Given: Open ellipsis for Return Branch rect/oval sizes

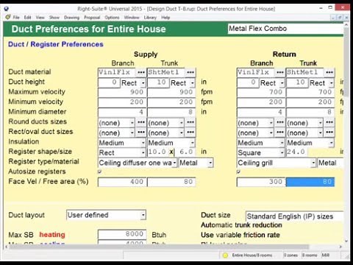Looking at the screenshot, I should click(x=280, y=132).
